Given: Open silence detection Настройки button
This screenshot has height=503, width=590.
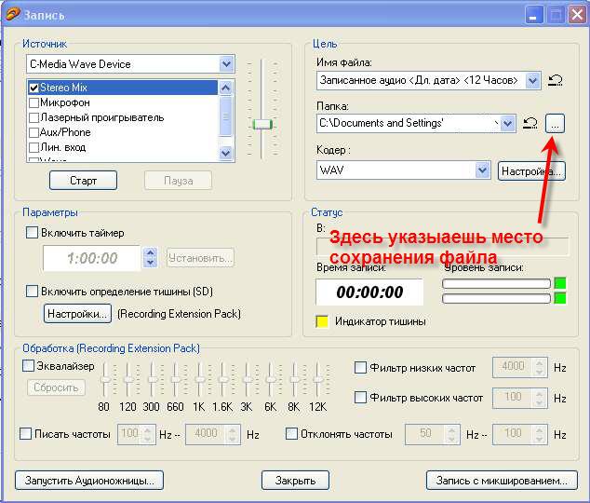Looking at the screenshot, I should (x=77, y=314).
